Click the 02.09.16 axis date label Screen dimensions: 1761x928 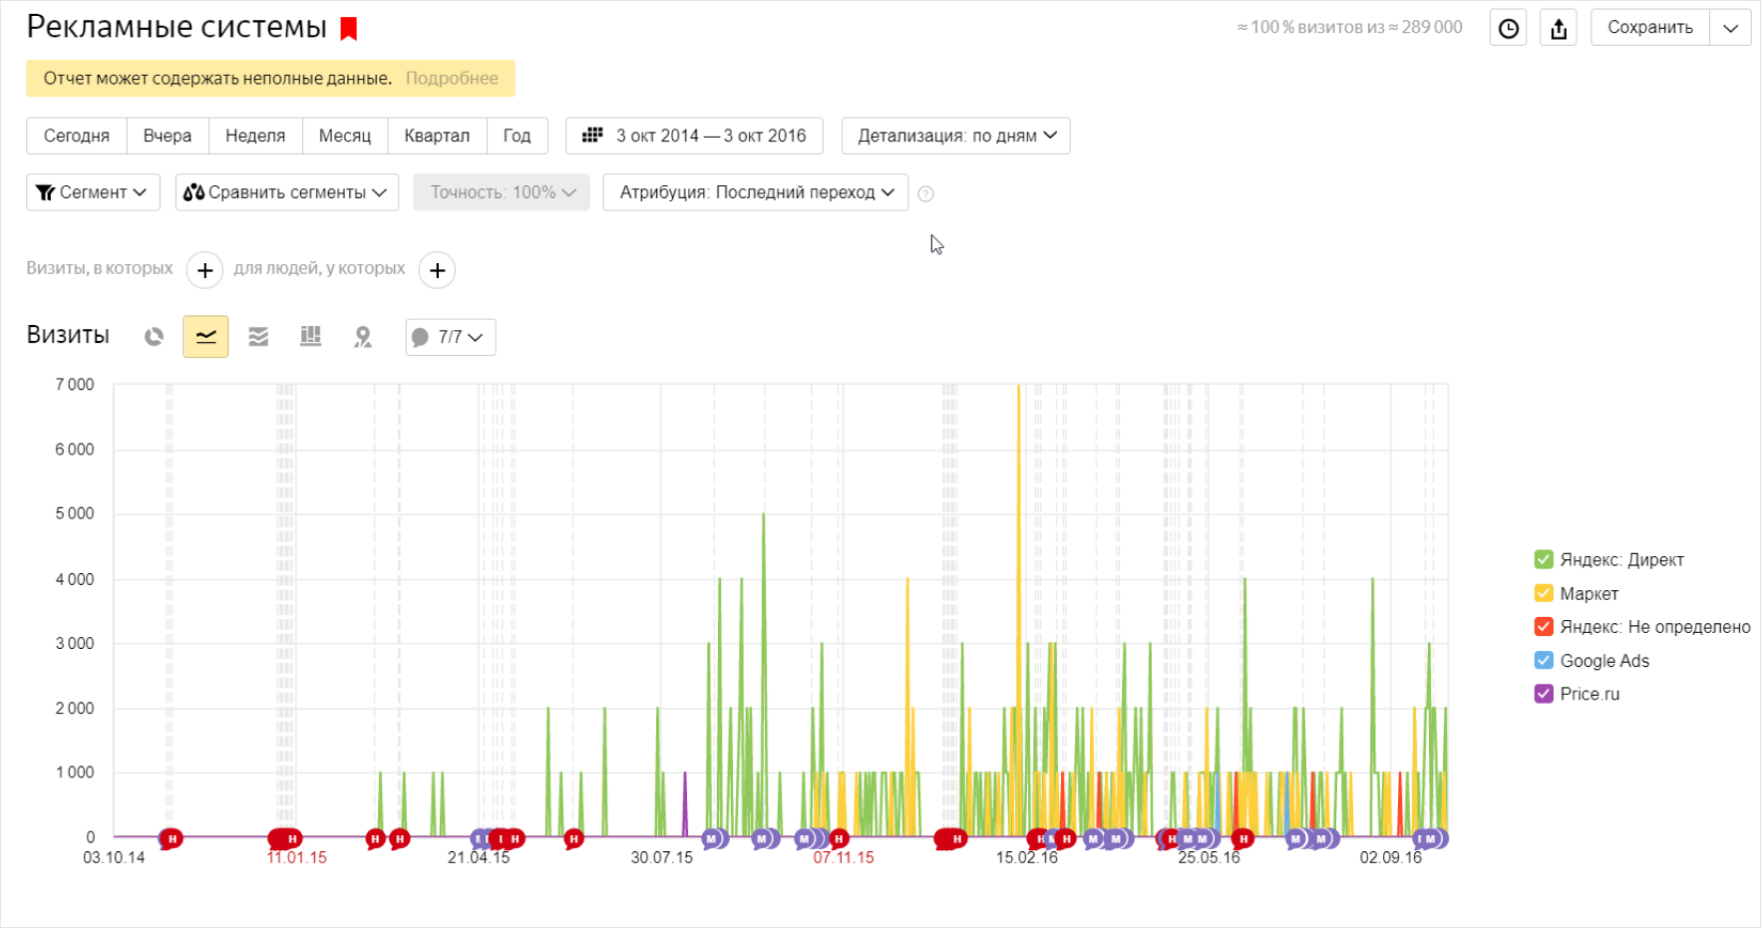click(x=1391, y=857)
